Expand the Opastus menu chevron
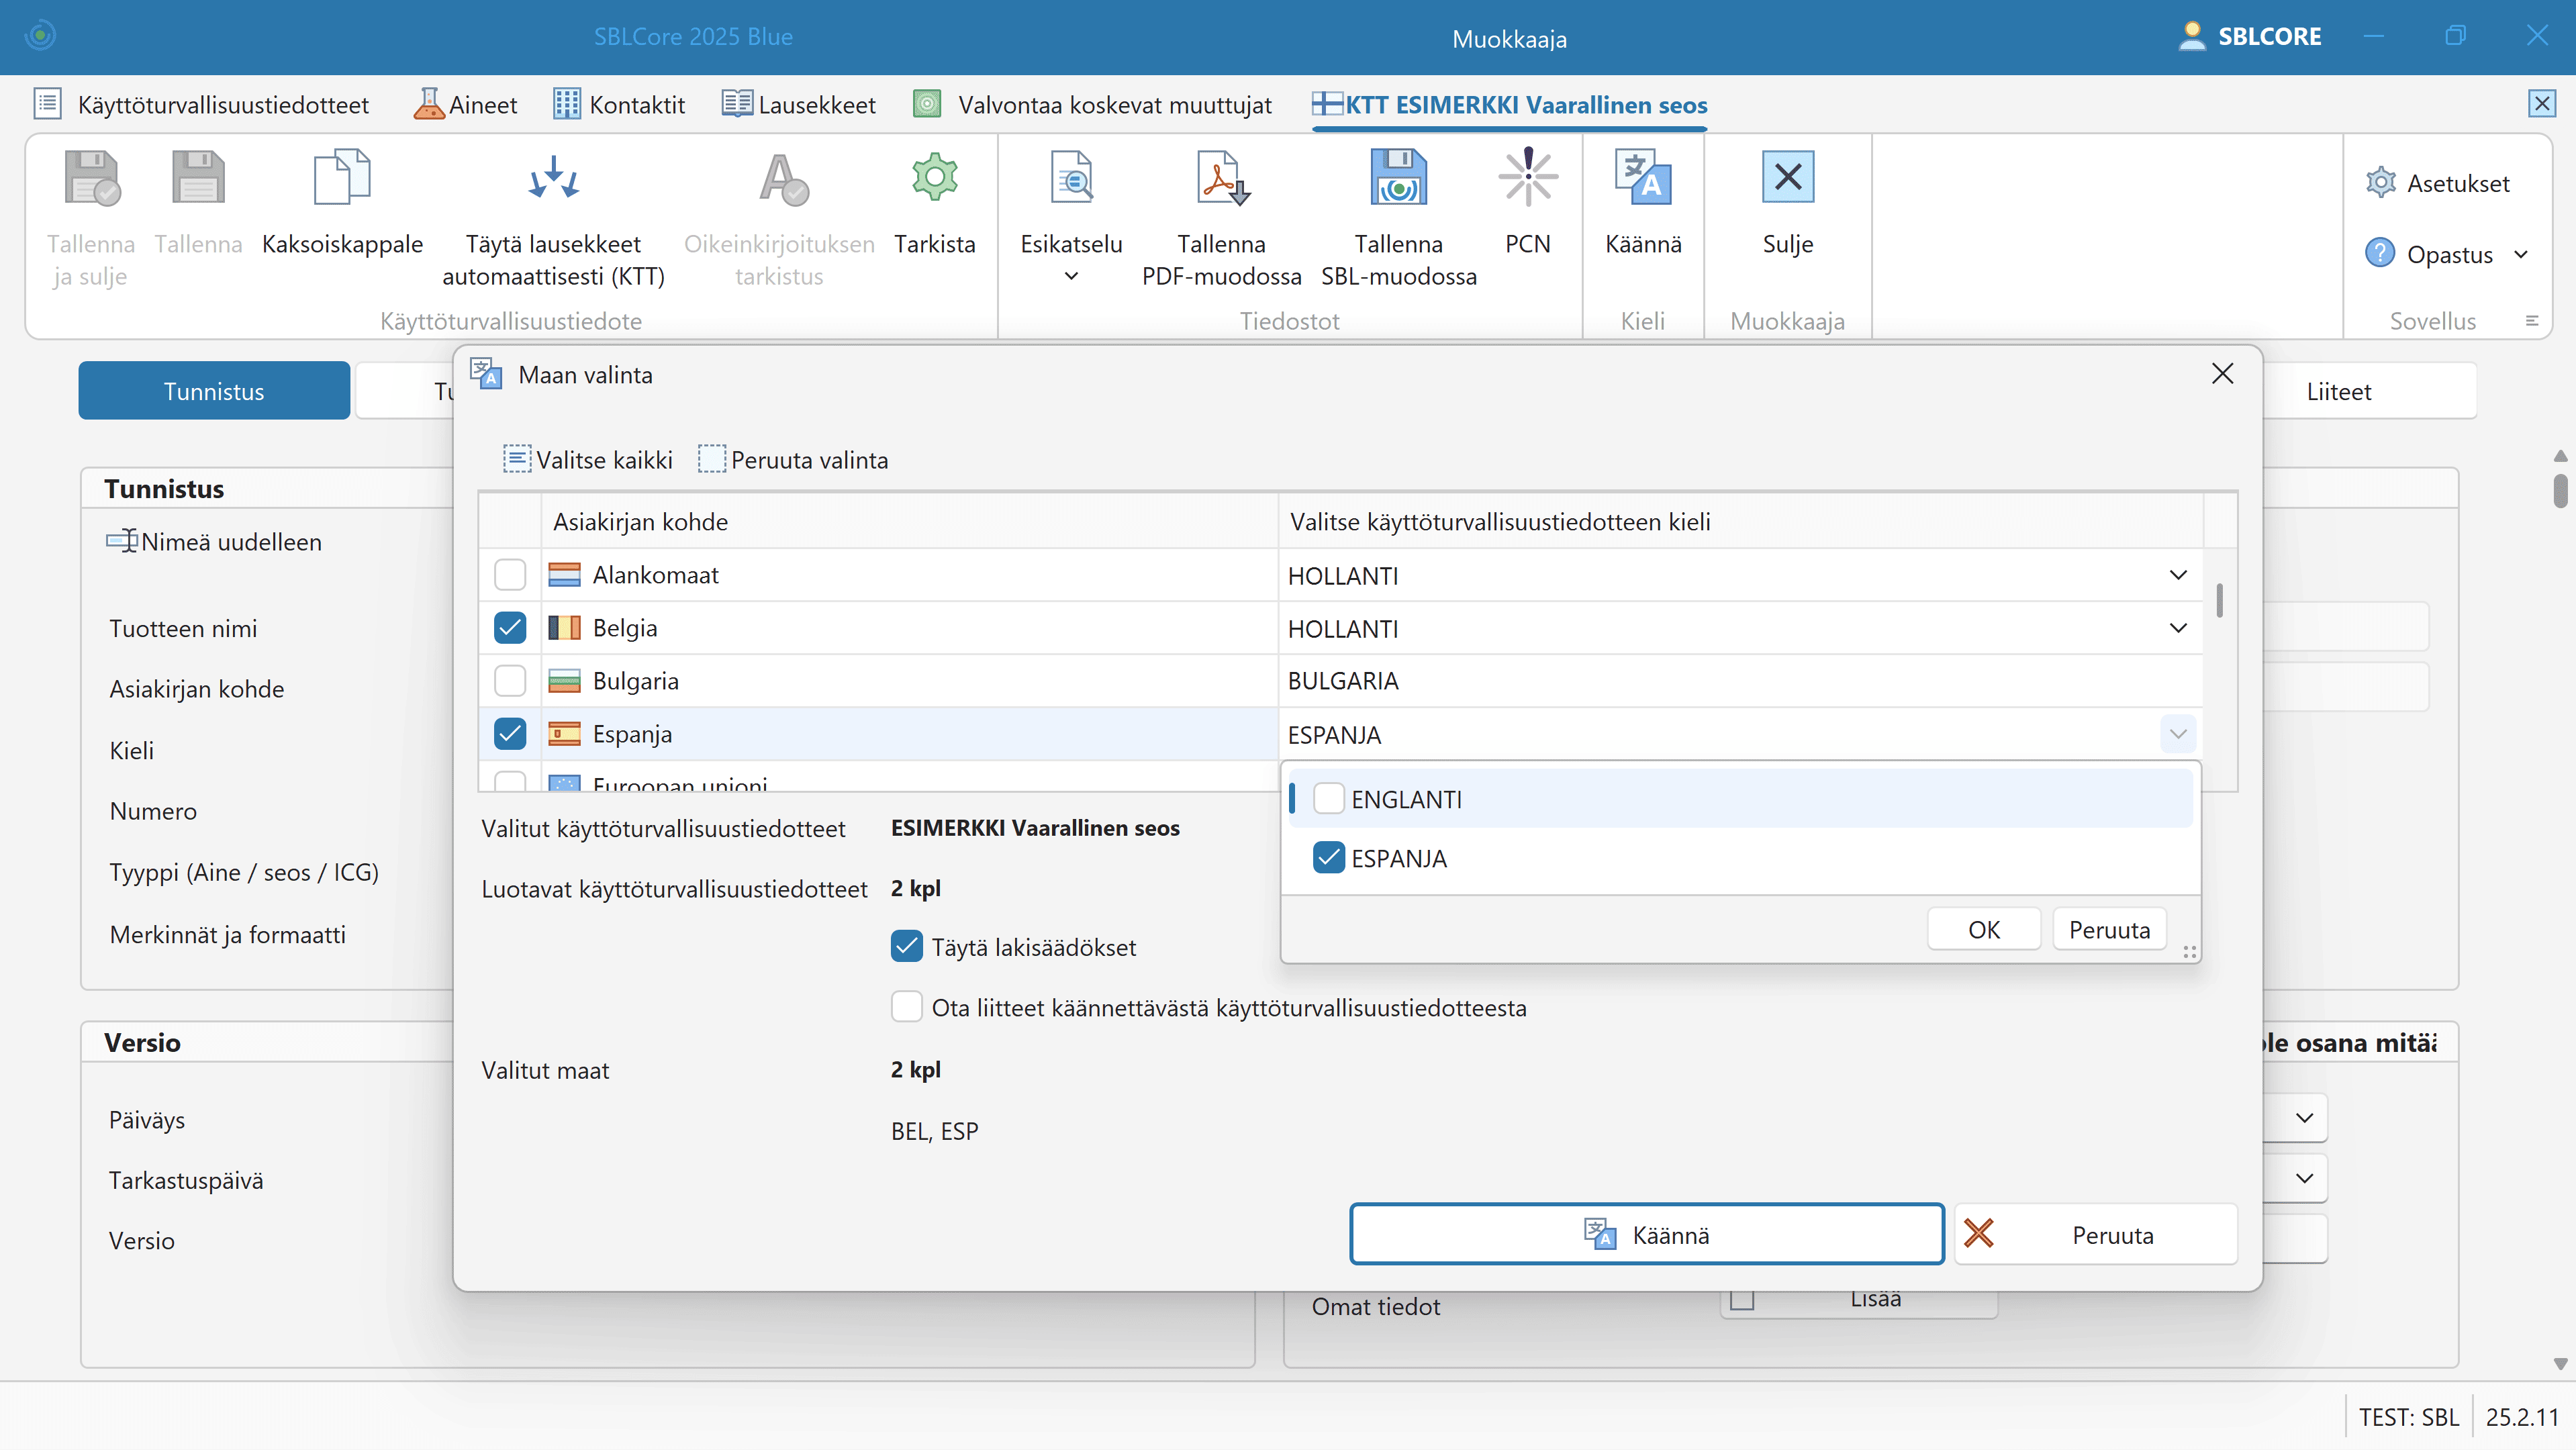The image size is (2576, 1450). coord(2520,254)
